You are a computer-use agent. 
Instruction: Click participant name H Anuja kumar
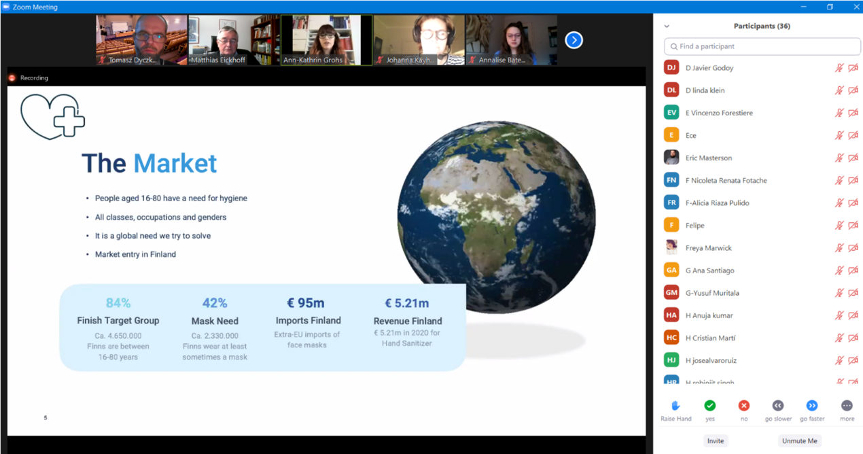[x=709, y=315]
